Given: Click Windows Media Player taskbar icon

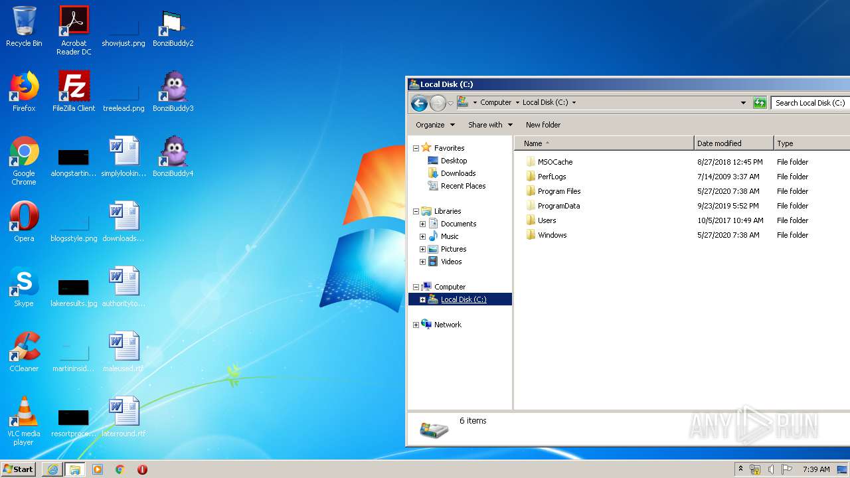Looking at the screenshot, I should click(98, 469).
